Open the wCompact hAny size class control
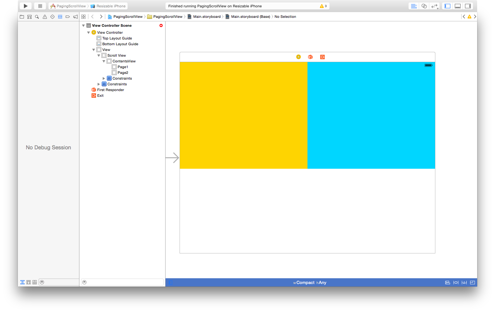This screenshot has height=312, width=495. pyautogui.click(x=310, y=283)
